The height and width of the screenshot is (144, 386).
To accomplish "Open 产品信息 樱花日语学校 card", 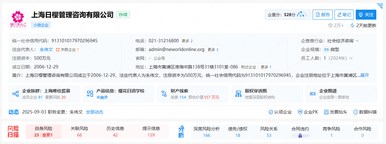I will [x=119, y=94].
